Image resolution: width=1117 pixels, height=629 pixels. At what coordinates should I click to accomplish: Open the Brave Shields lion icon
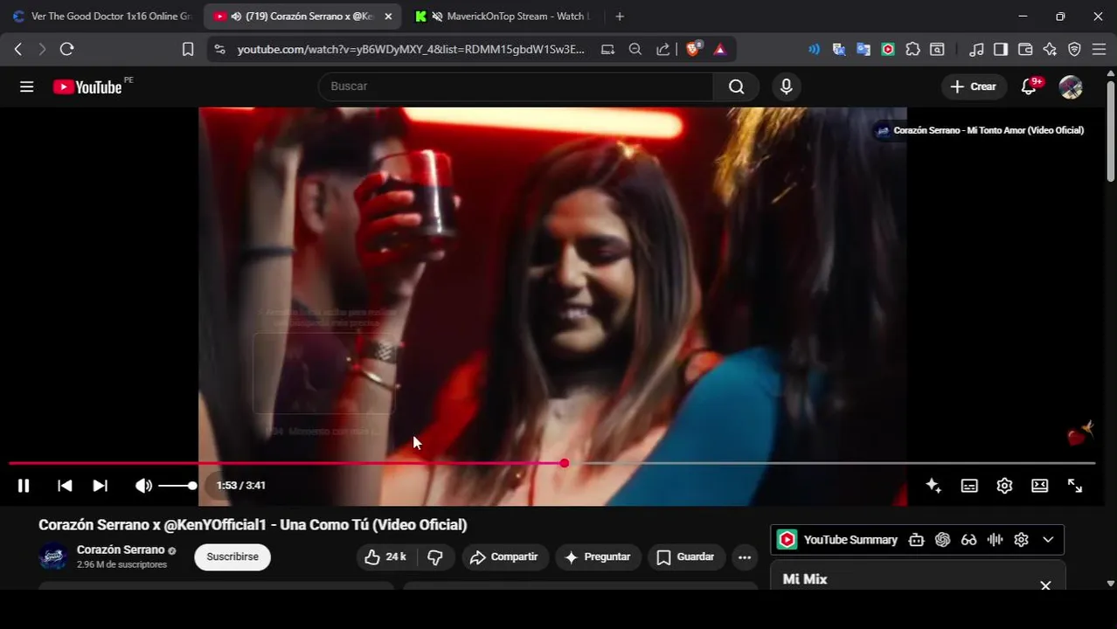(x=693, y=50)
